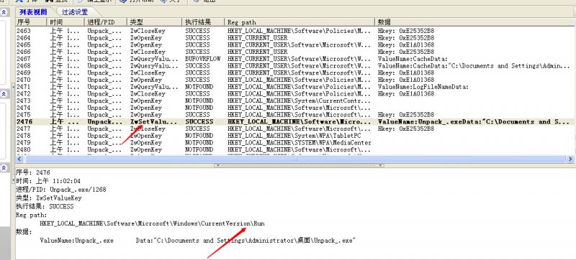Sort by the Reg path column header
Image resolution: width=576 pixels, height=260 pixels.
[x=300, y=22]
